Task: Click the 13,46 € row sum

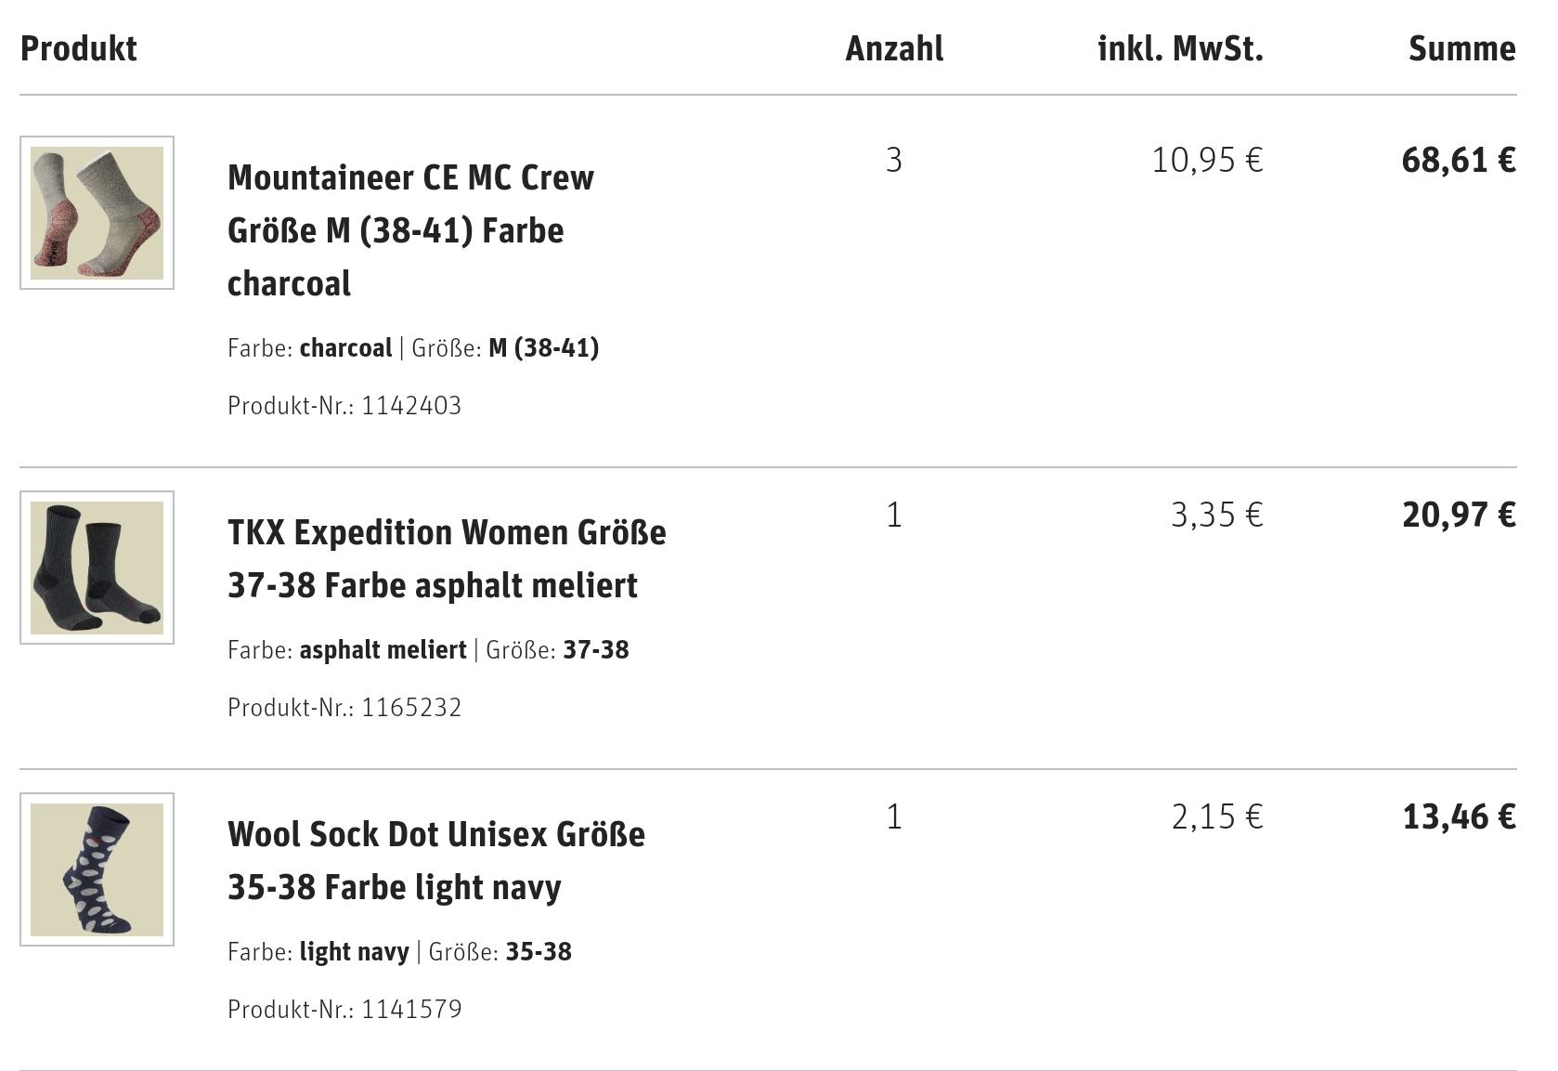Action: [1459, 816]
